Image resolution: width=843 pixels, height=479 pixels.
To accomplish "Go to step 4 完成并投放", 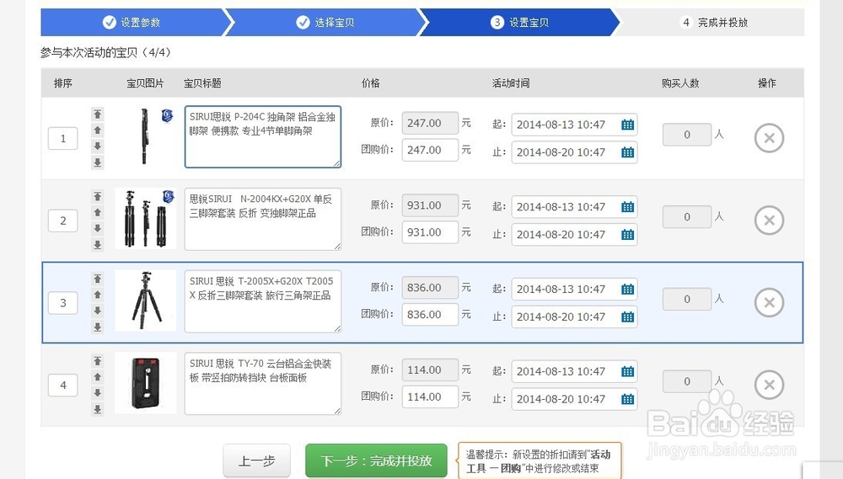I will tap(715, 22).
